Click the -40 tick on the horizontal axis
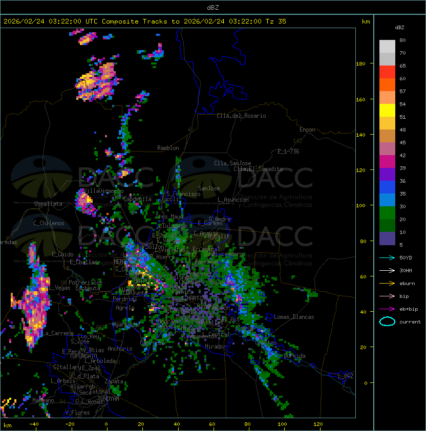Image resolution: width=426 pixels, height=431 pixels. pos(34,424)
